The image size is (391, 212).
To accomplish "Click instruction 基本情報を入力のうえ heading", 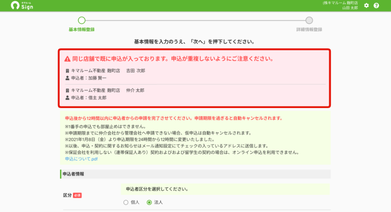I will (x=194, y=42).
